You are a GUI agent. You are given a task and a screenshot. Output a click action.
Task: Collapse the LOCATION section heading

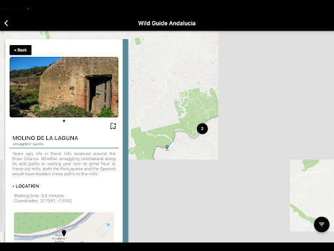[26, 186]
